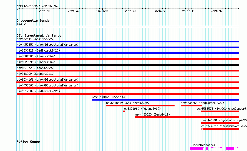Click the nsv467972 (Itsara2009) label
The width and height of the screenshot is (247, 151).
coord(35,68)
